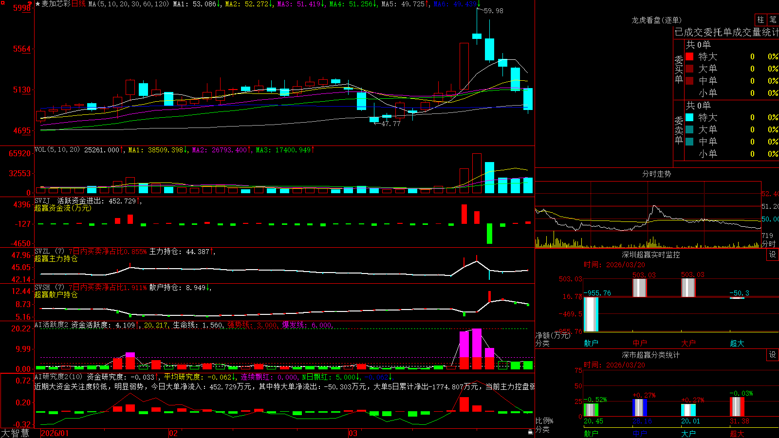Click the 龙虎看盘(逐单) panel title

[657, 20]
